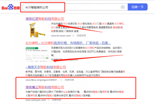Click the Baidu logo

11,7
